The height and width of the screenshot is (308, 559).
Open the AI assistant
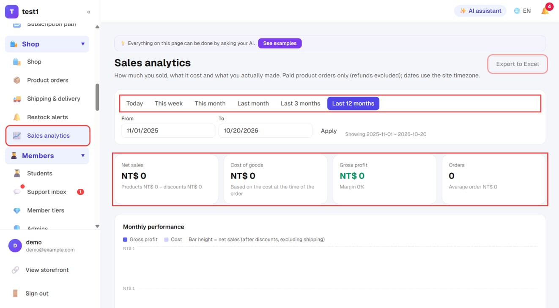481,11
